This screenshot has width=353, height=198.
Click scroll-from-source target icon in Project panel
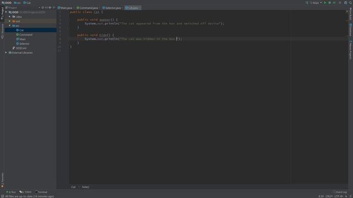pyautogui.click(x=43, y=8)
